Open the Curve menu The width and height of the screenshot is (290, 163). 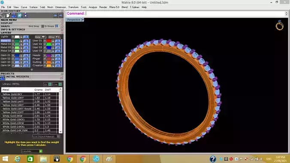tap(24, 7)
